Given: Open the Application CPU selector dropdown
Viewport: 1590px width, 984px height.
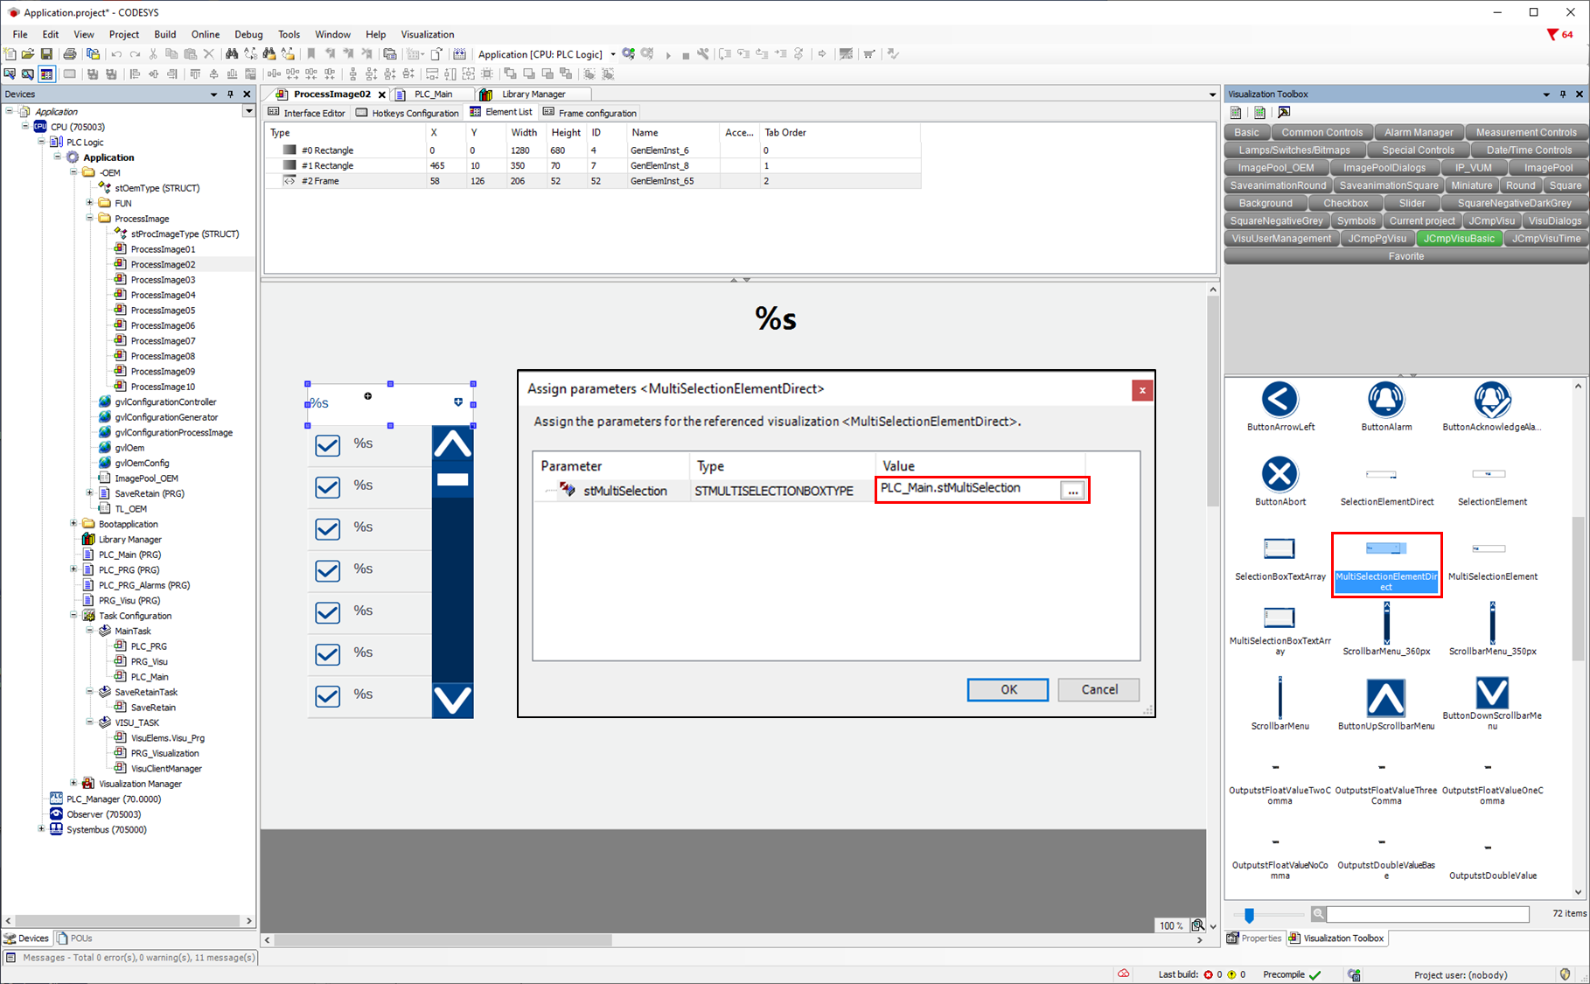Looking at the screenshot, I should [x=613, y=54].
